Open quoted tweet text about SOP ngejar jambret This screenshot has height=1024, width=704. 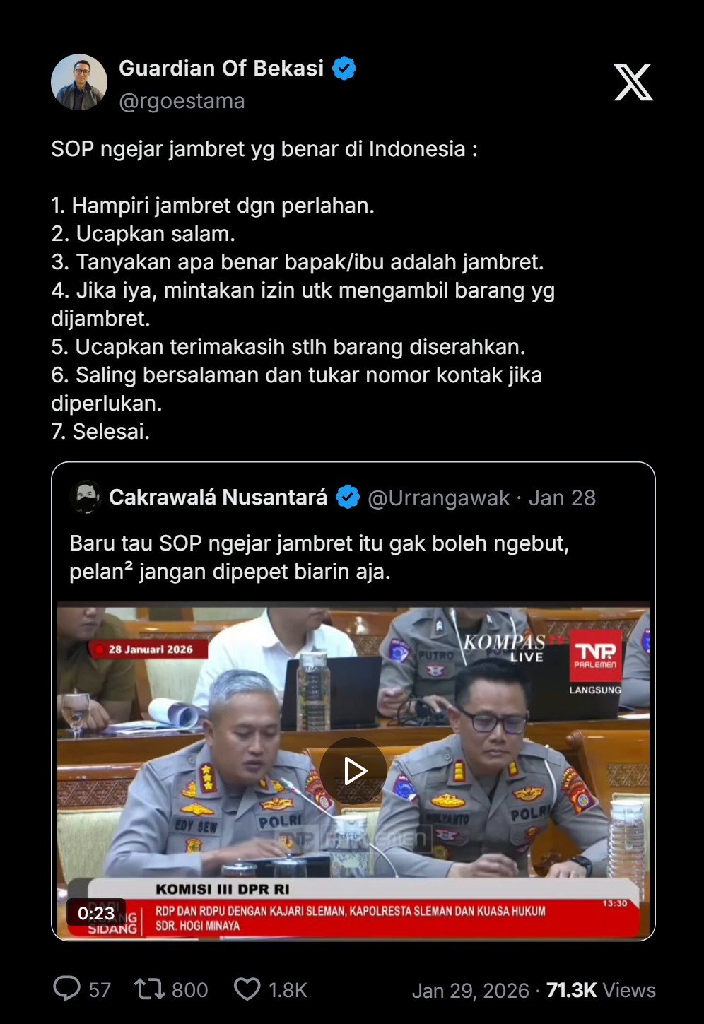(x=319, y=557)
